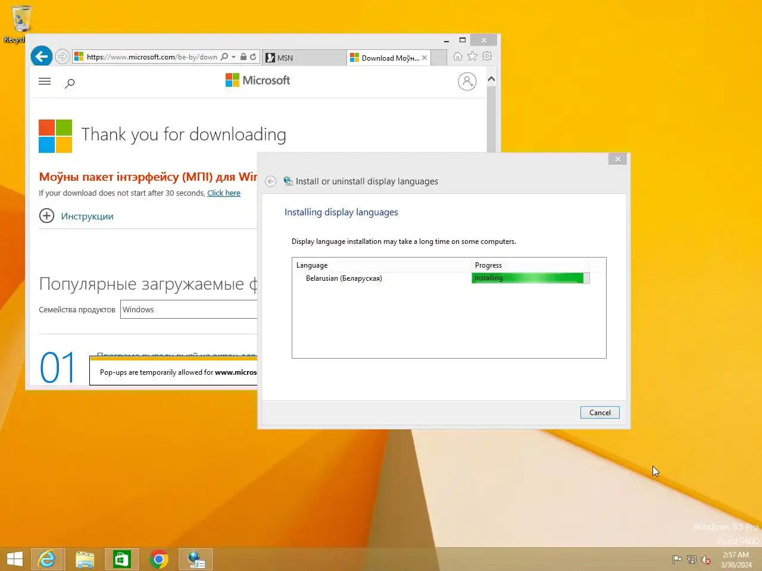Click the IE forward arrow button
The width and height of the screenshot is (762, 571).
click(x=62, y=57)
